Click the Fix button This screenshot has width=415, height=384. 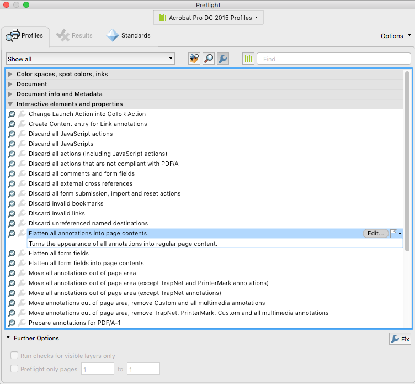tap(400, 339)
